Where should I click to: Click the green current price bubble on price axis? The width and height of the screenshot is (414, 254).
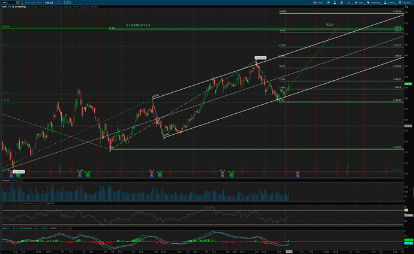(408, 84)
